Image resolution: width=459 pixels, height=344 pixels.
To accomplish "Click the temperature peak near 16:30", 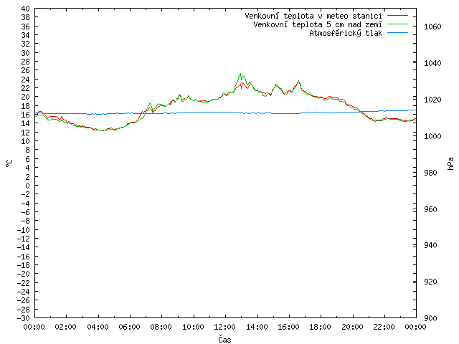I will click(298, 81).
